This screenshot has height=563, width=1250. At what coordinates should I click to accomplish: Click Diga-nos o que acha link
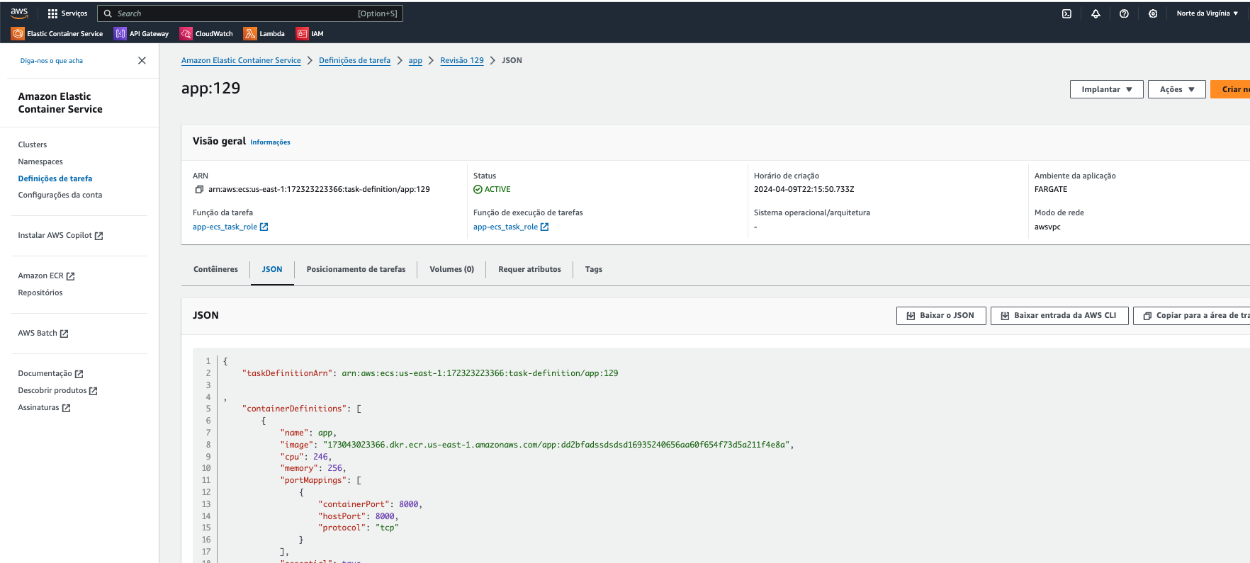point(52,61)
